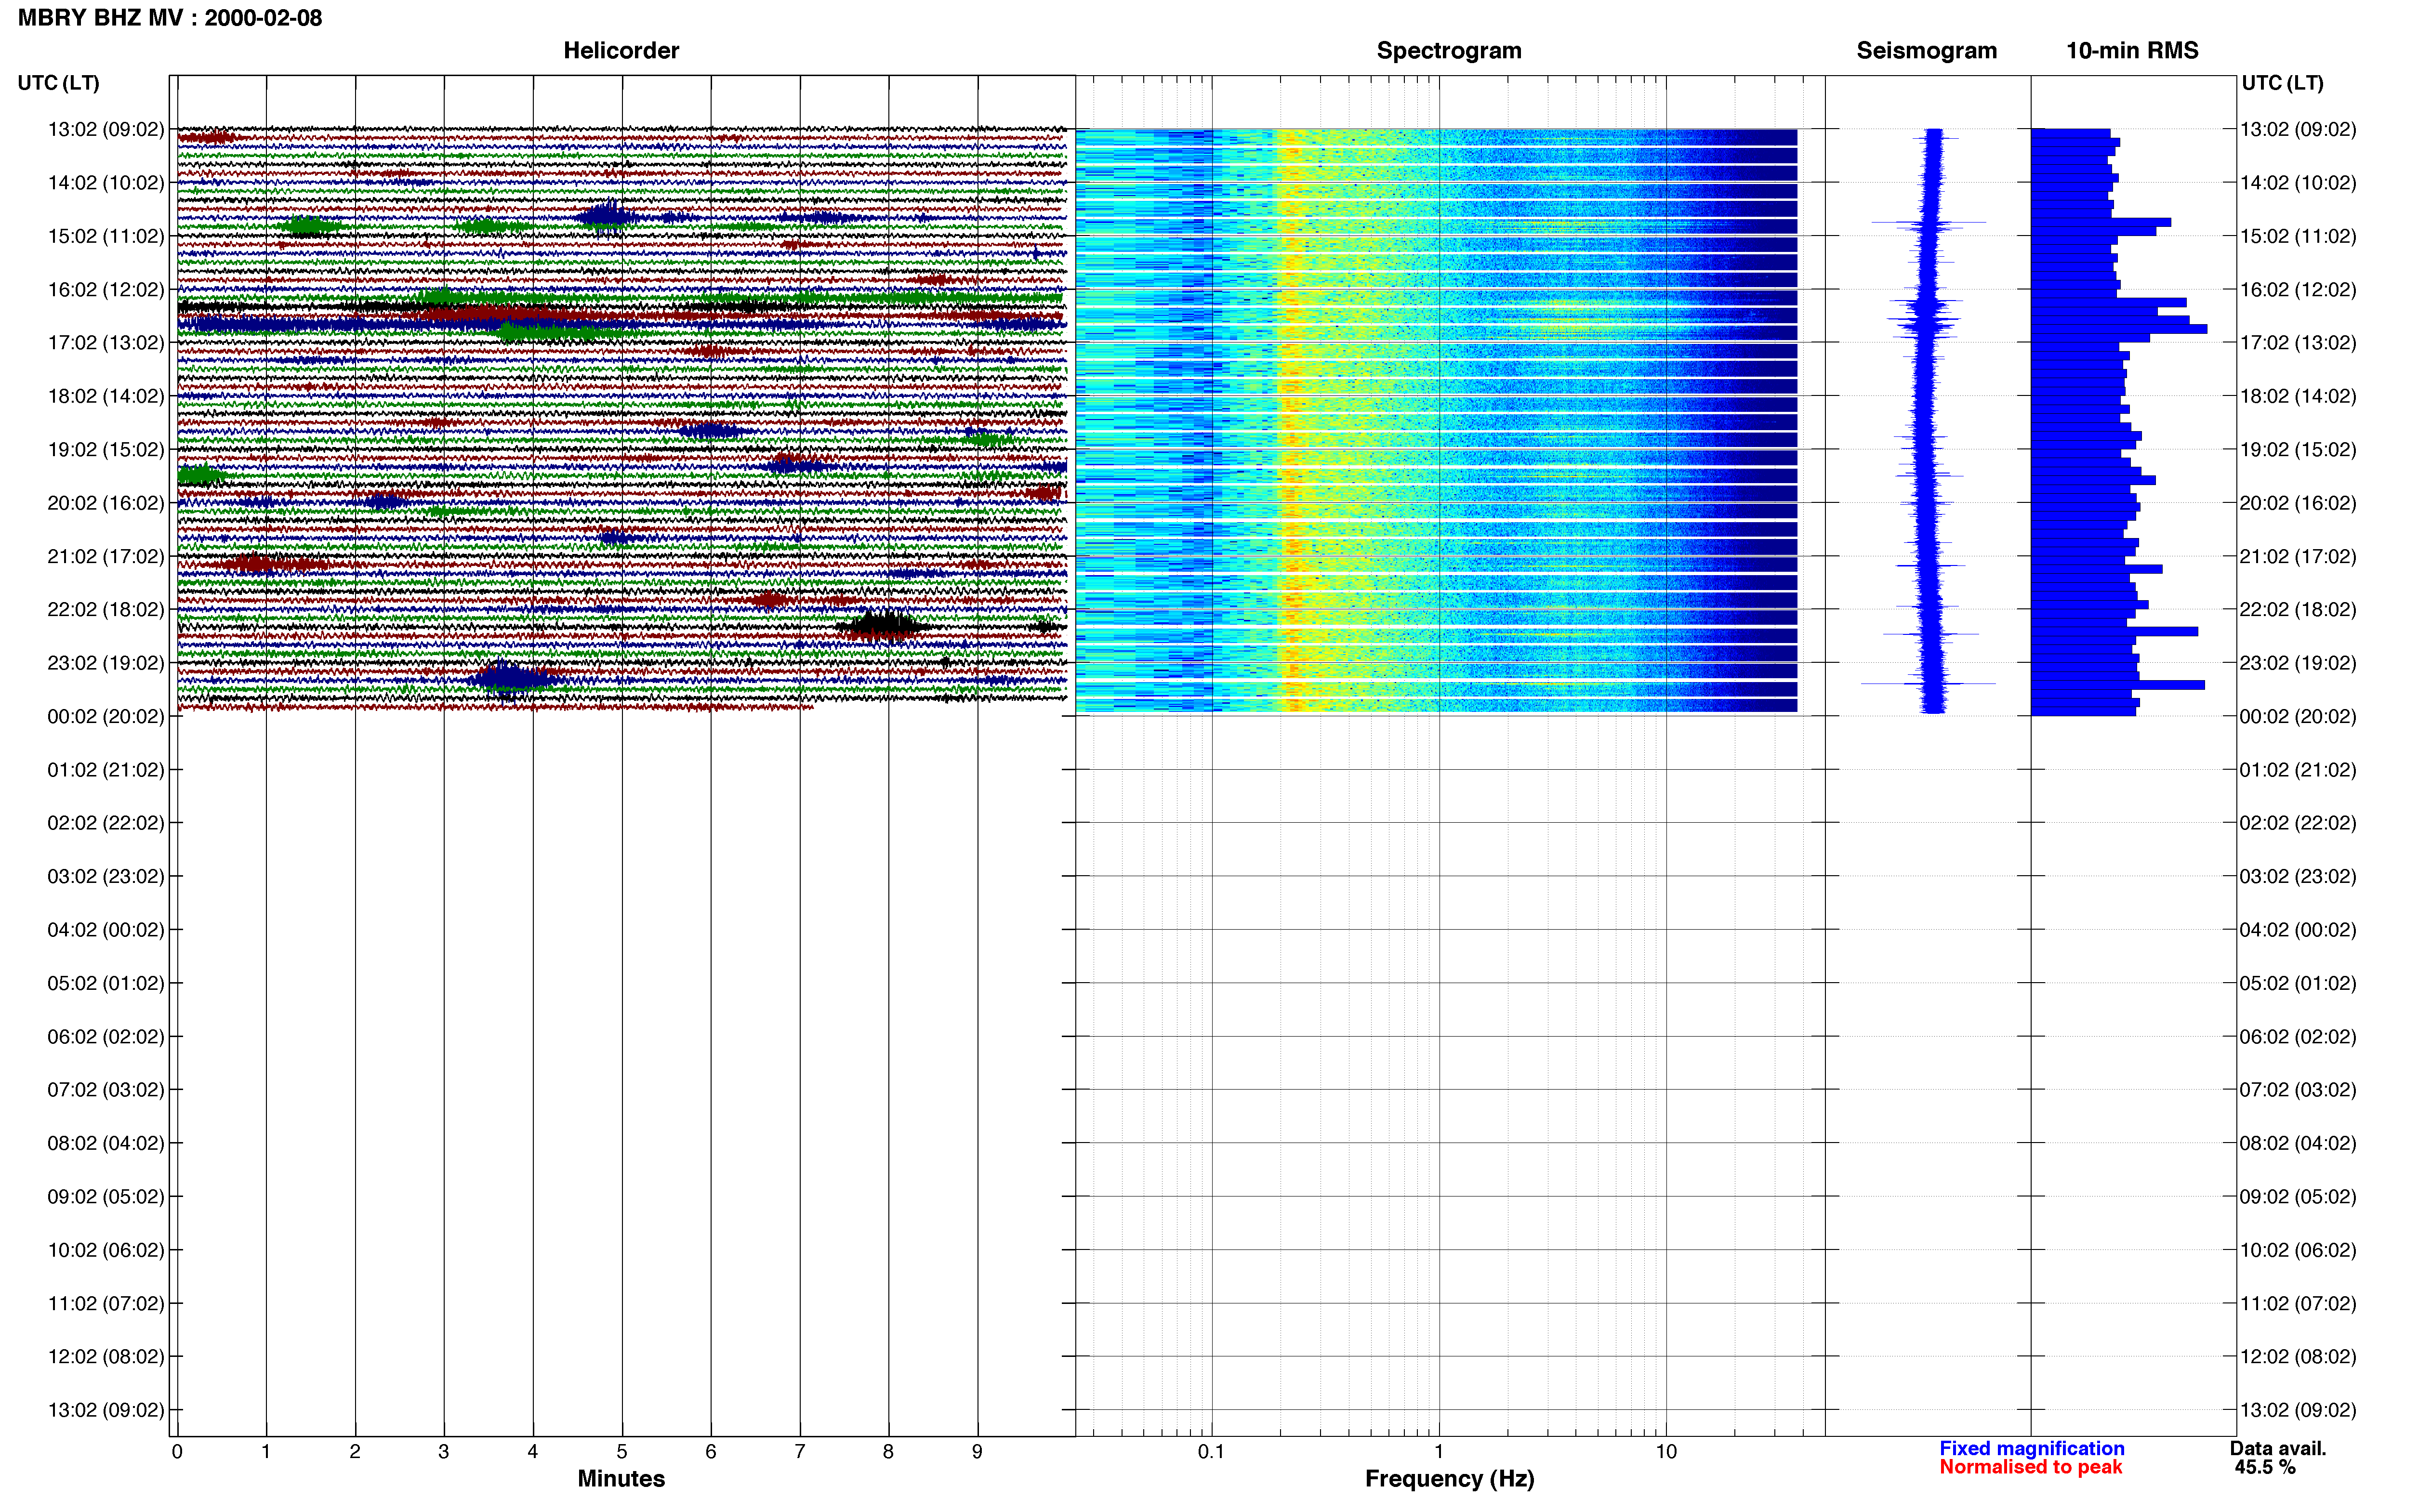Screen dimensions: 2418x1512
Task: Click the '10' Hz frequency tick label
Action: (x=1666, y=1451)
